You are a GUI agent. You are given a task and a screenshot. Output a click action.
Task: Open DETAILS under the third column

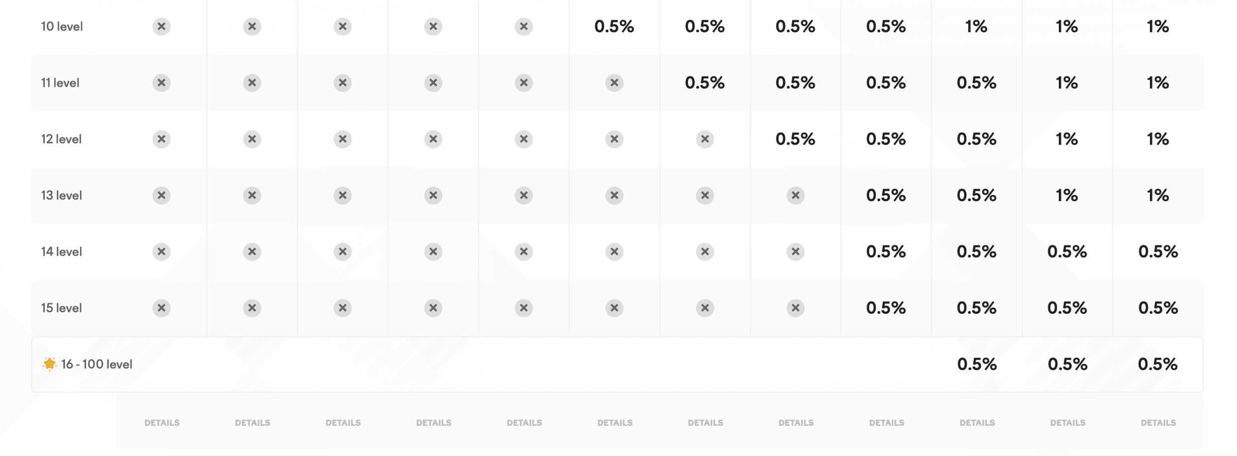(343, 423)
